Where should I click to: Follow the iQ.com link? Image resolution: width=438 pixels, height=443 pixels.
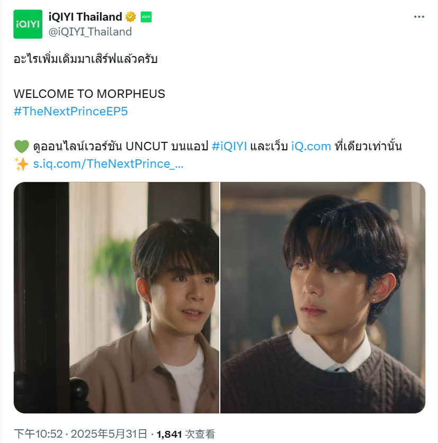click(311, 147)
